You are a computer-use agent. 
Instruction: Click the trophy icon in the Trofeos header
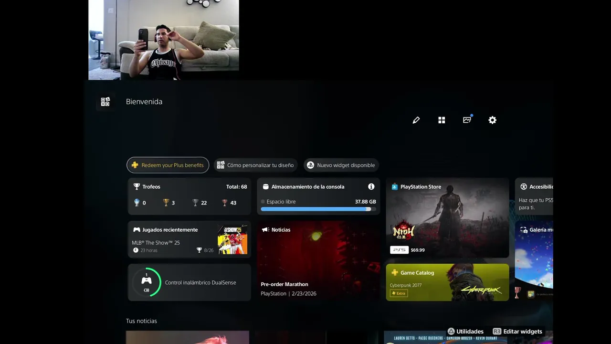coord(137,187)
